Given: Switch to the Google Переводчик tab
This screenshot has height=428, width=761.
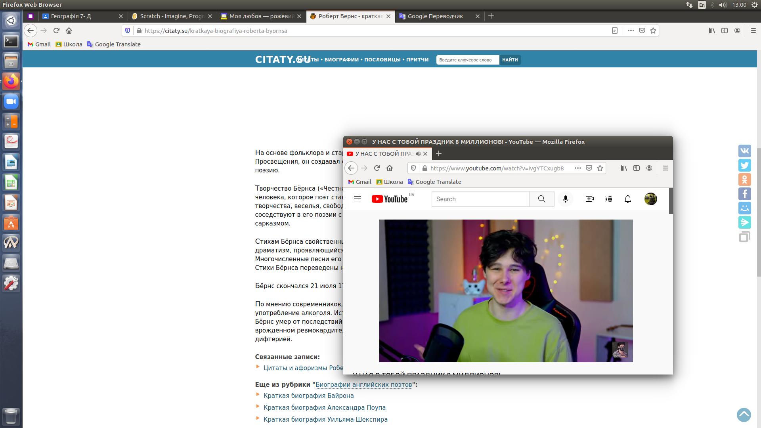Looking at the screenshot, I should (435, 16).
